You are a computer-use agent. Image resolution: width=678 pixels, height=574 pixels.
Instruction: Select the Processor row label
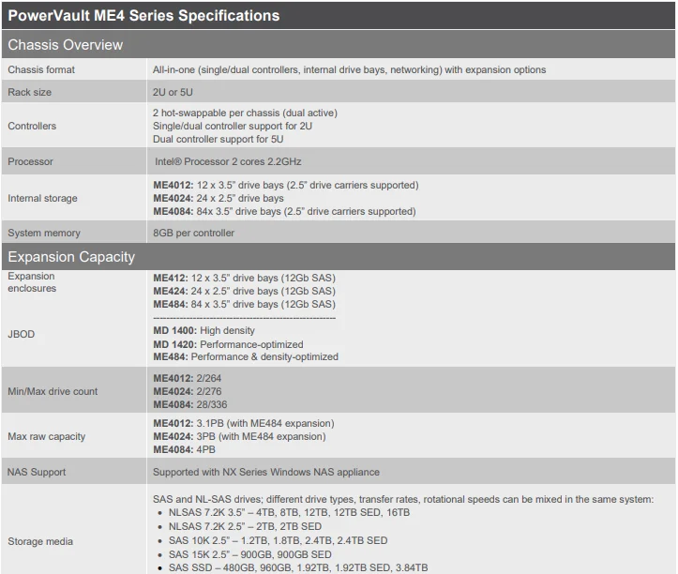(x=31, y=161)
